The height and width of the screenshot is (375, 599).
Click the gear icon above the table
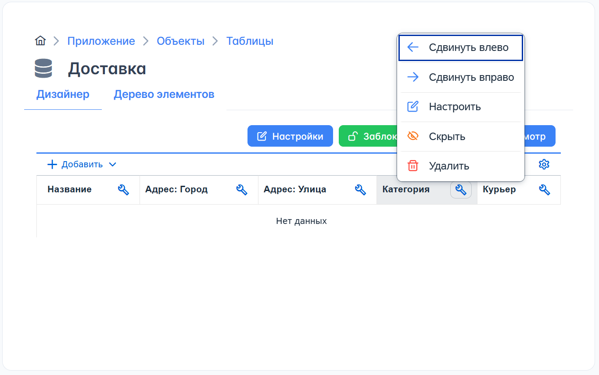[x=544, y=164]
